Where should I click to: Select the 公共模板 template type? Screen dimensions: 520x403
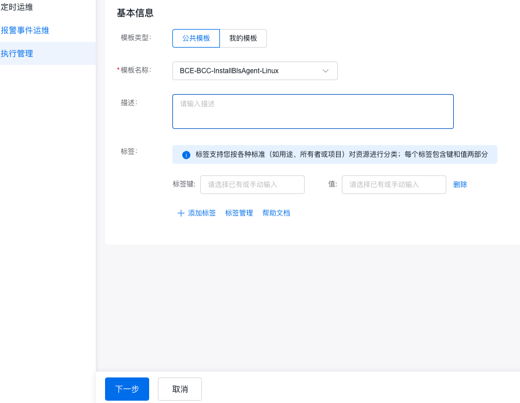(x=196, y=38)
